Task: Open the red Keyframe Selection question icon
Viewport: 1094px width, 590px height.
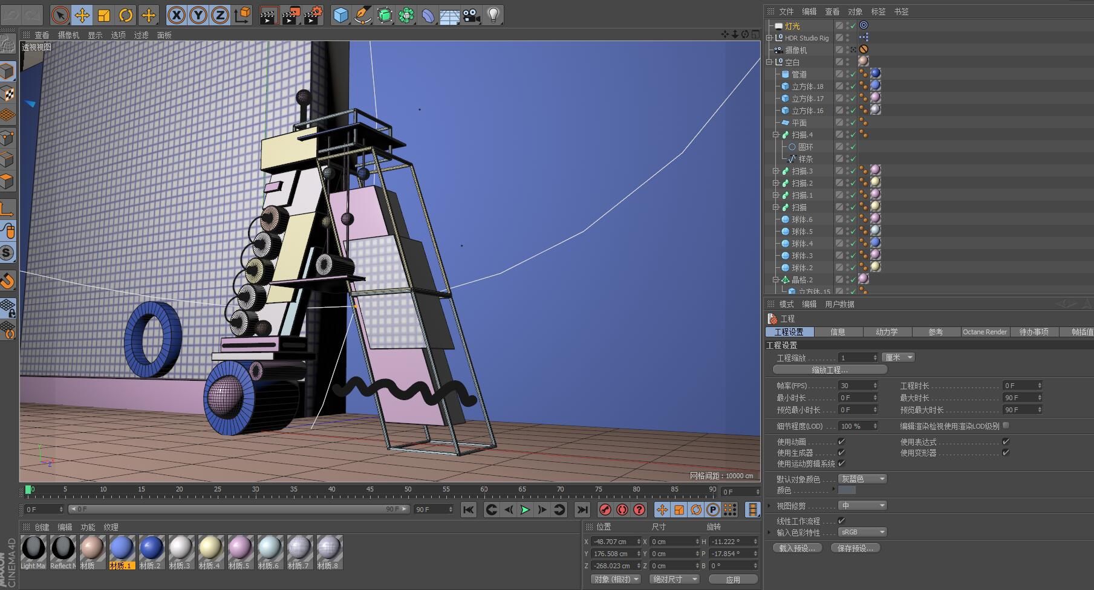Action: tap(639, 510)
